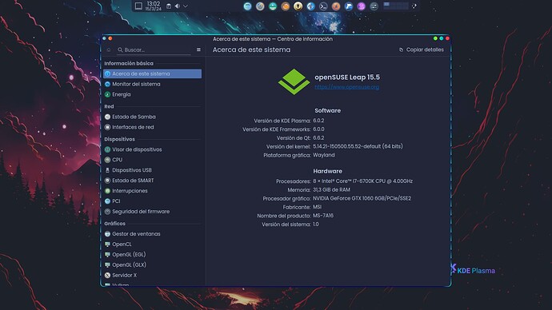Viewport: 552px width, 310px height.
Task: Open Visor de dispositivos
Action: click(153, 149)
